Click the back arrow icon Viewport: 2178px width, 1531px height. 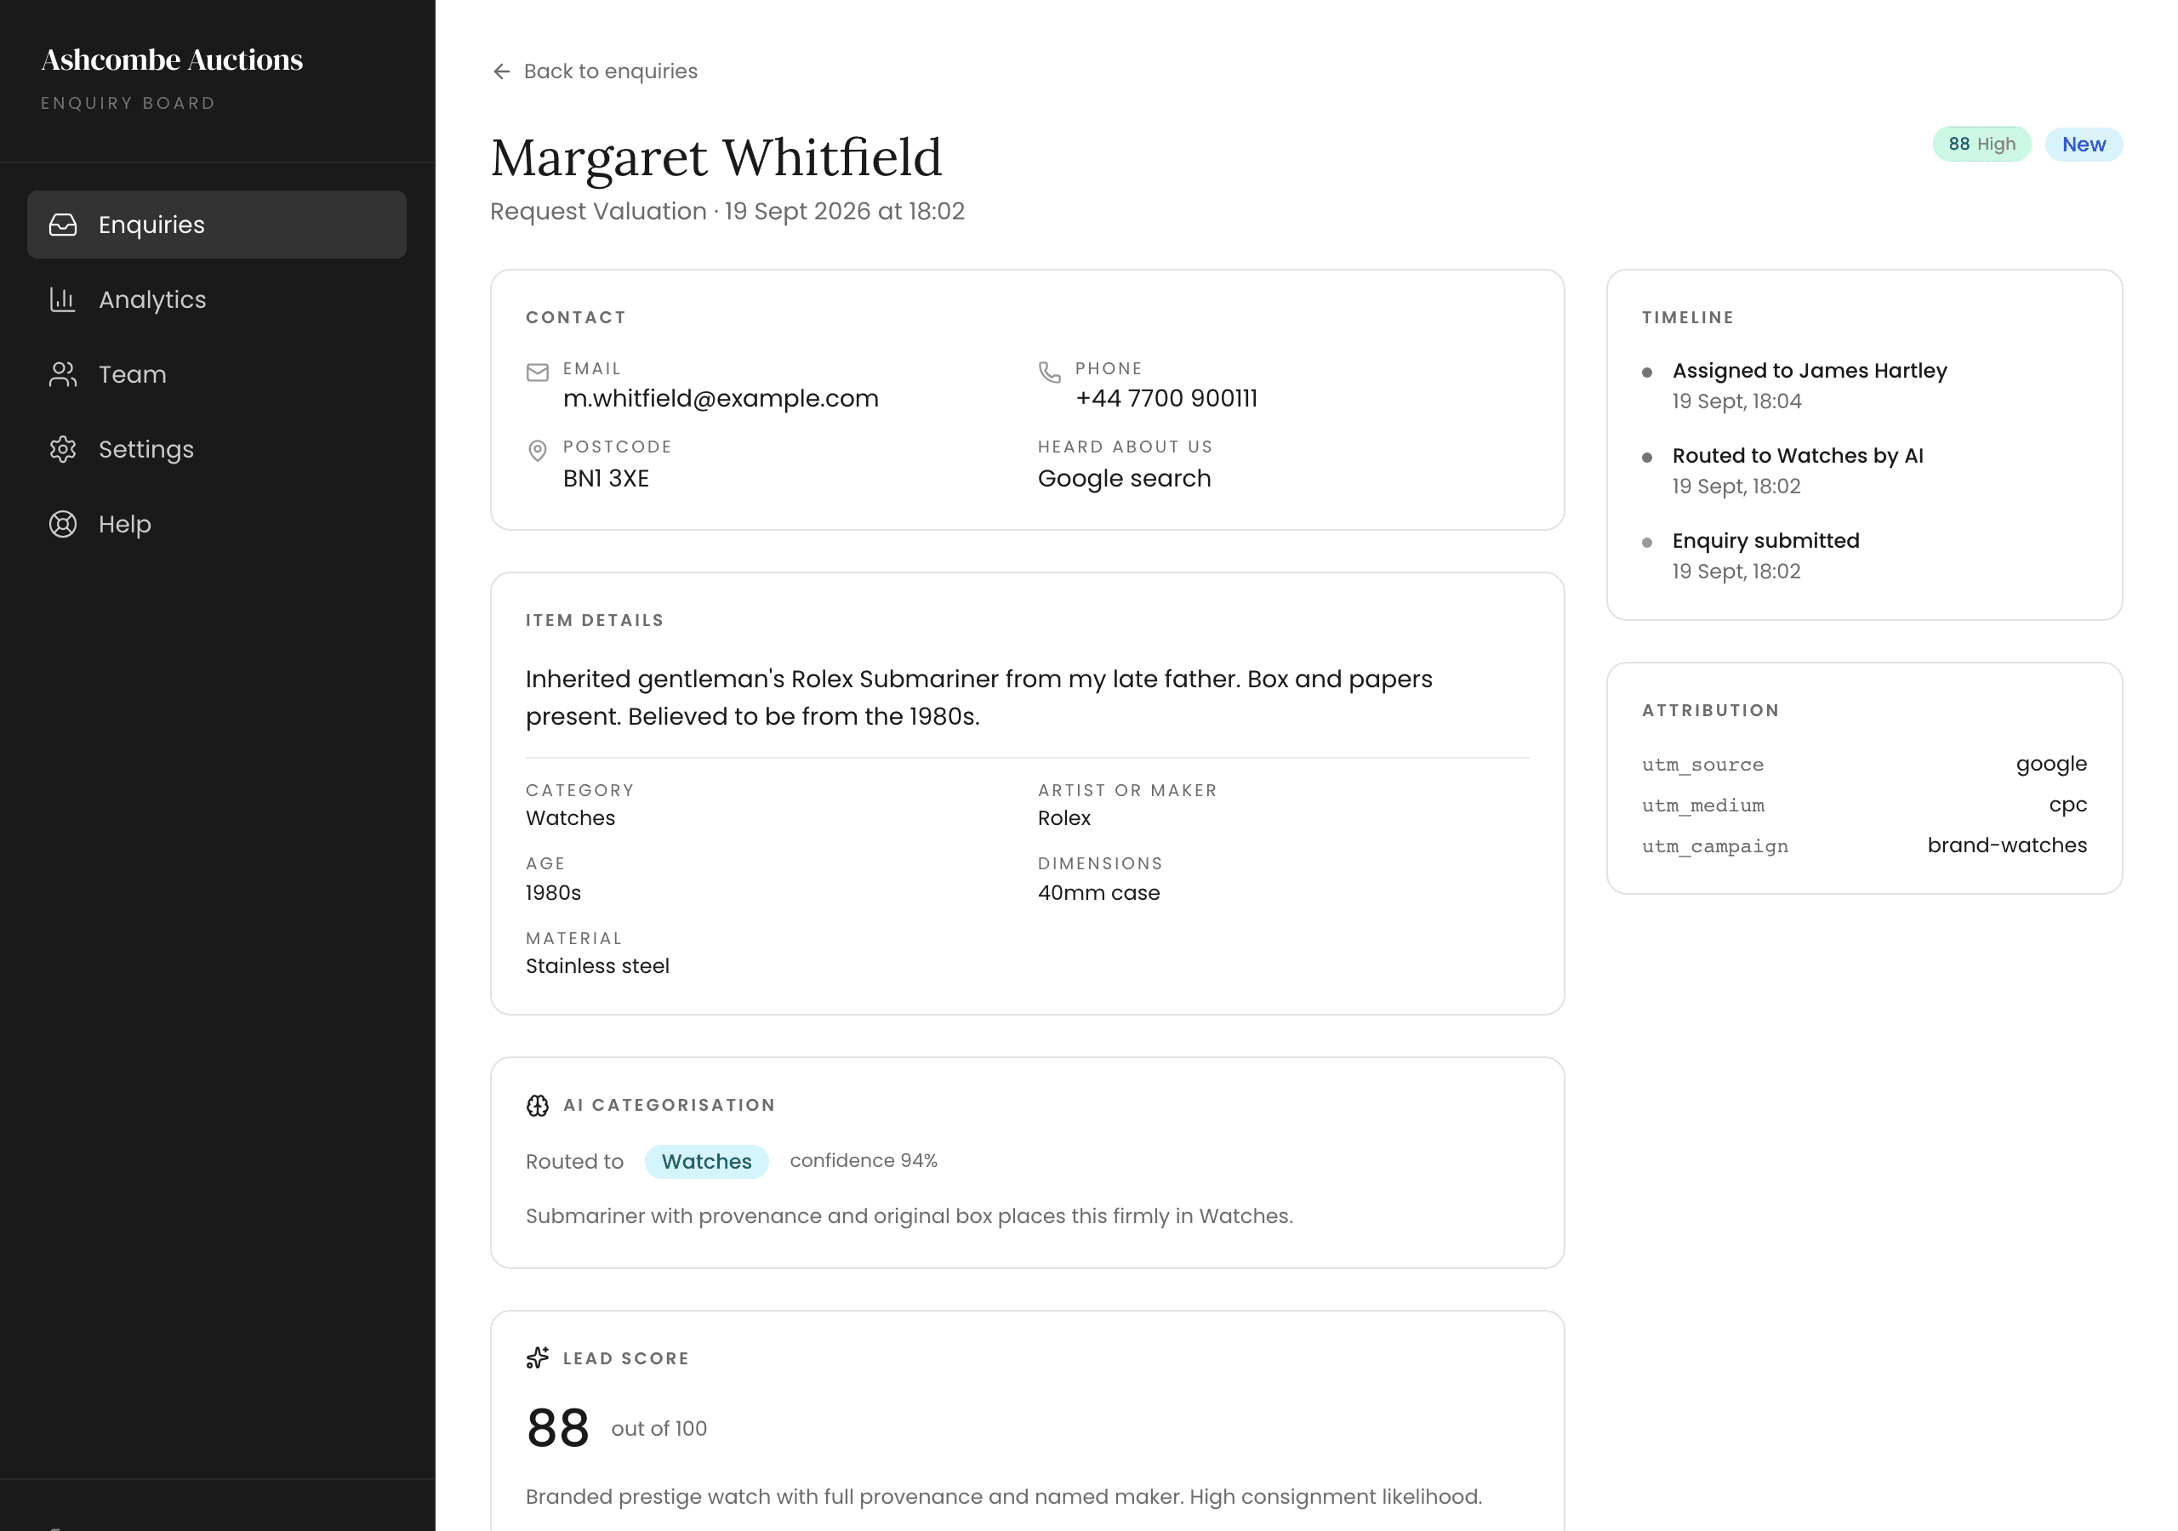point(502,71)
